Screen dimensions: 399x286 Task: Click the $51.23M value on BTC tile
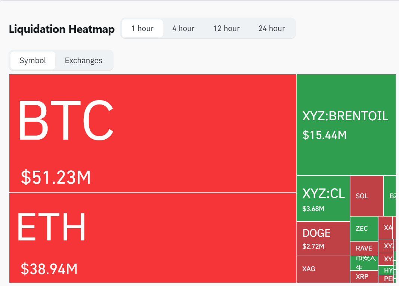(55, 178)
